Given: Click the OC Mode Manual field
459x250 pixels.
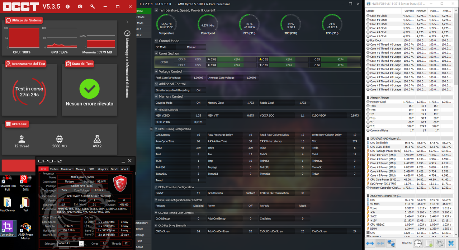Looking at the screenshot, I should [191, 47].
